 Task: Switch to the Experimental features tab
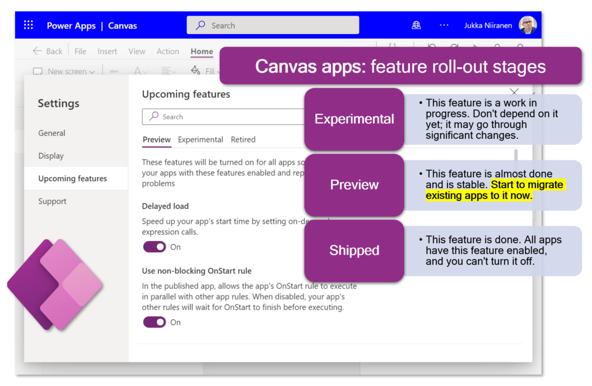pos(201,139)
